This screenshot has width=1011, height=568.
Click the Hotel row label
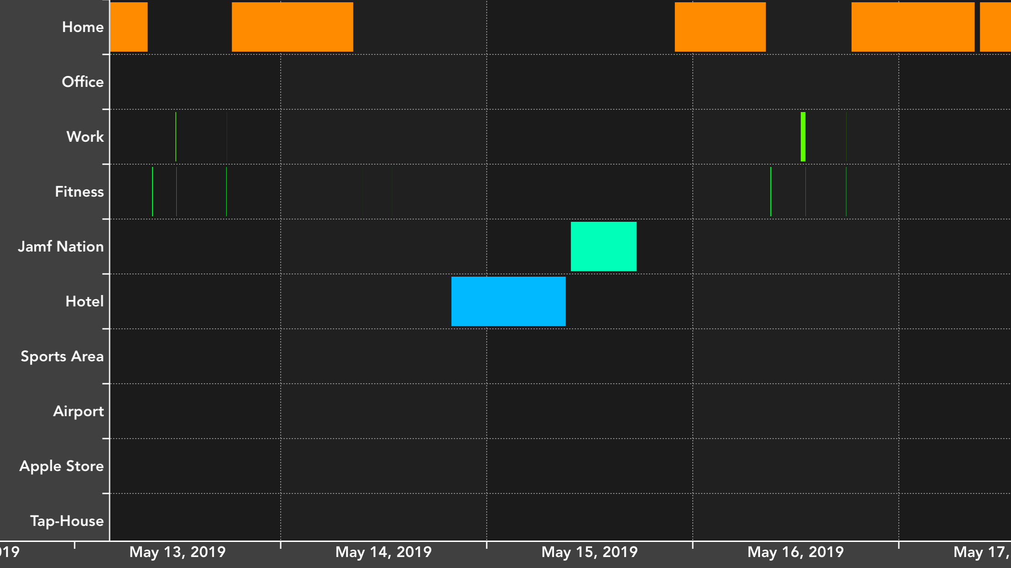(x=85, y=301)
